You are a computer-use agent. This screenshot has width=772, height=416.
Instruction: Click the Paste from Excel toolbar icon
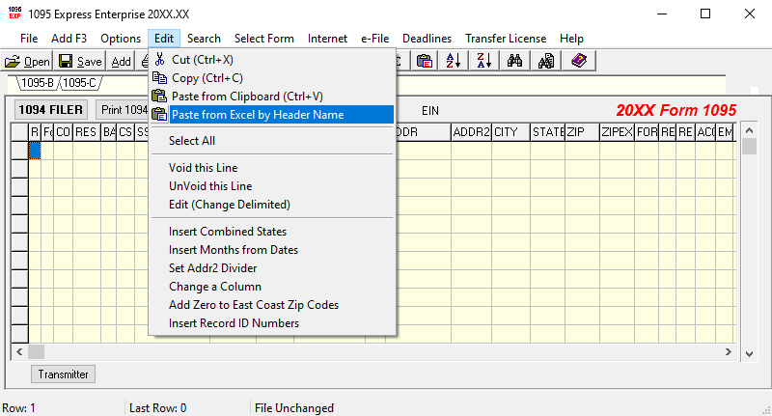coord(425,61)
